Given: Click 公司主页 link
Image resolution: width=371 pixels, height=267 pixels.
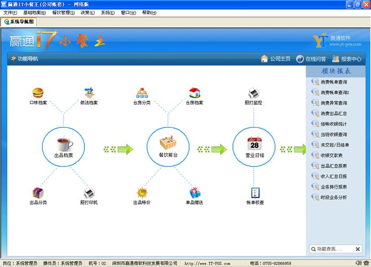Looking at the screenshot, I should (x=276, y=59).
